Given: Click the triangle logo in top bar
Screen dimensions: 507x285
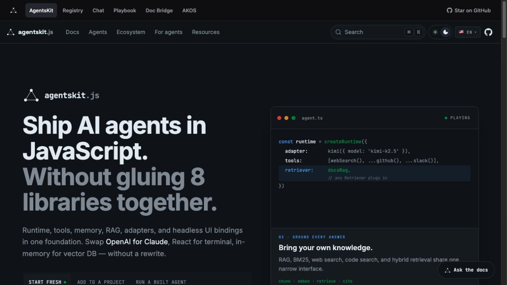Looking at the screenshot, I should 14,10.
